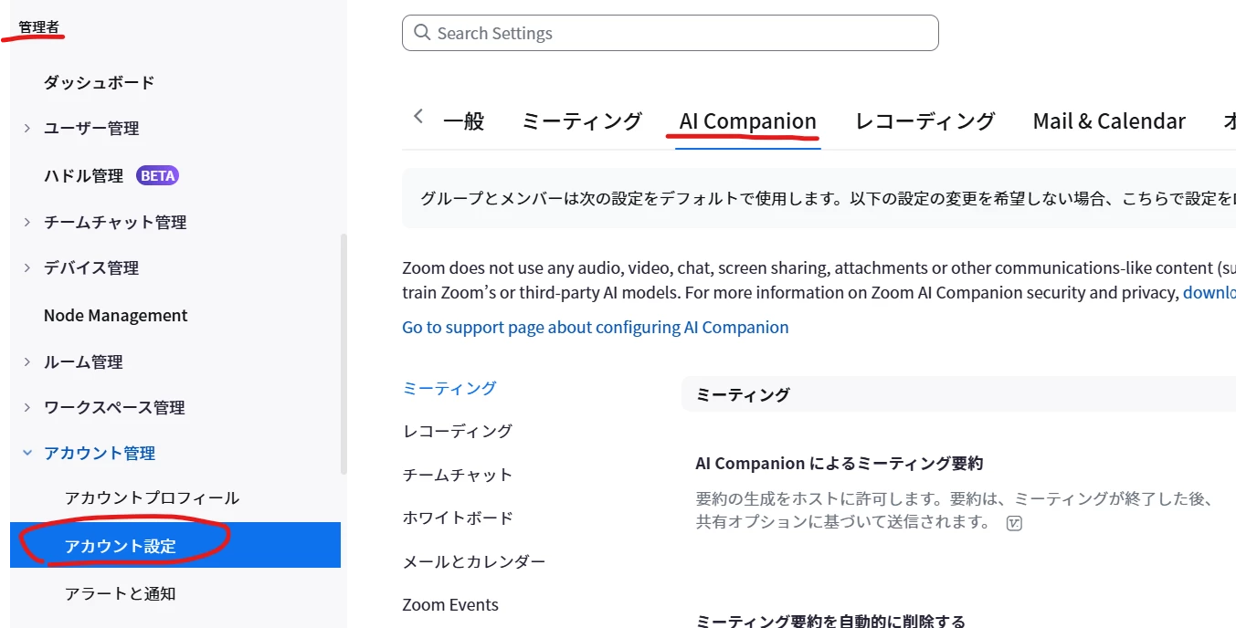The image size is (1236, 628).
Task: Jump to the メールとカレンダー section
Action: click(474, 561)
